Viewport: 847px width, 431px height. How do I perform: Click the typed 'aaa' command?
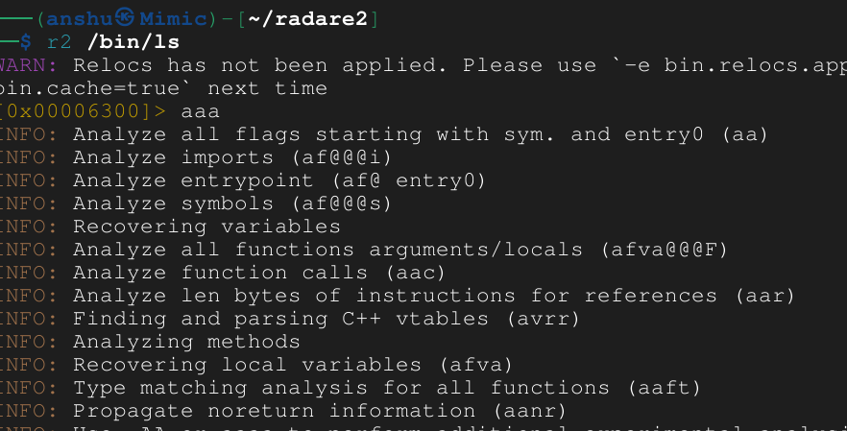tap(200, 111)
